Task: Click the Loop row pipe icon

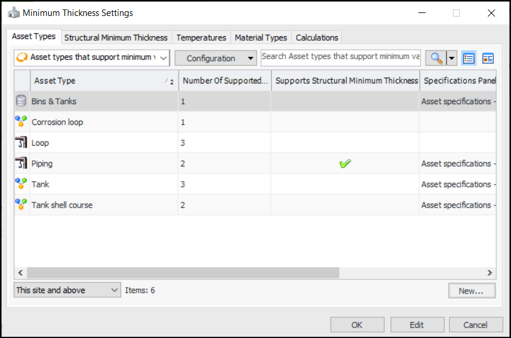Action: pos(22,143)
